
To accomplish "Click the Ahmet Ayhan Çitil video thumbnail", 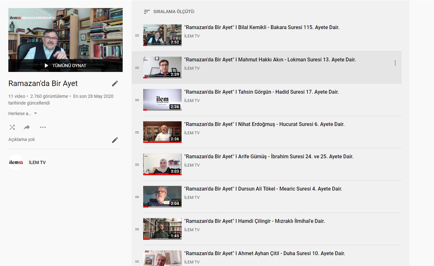I will click(162, 258).
